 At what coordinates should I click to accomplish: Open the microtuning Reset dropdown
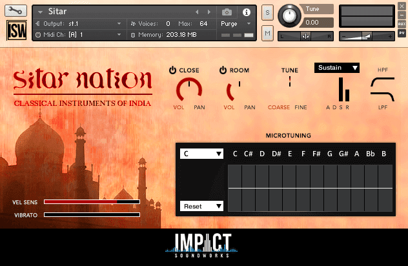201,206
